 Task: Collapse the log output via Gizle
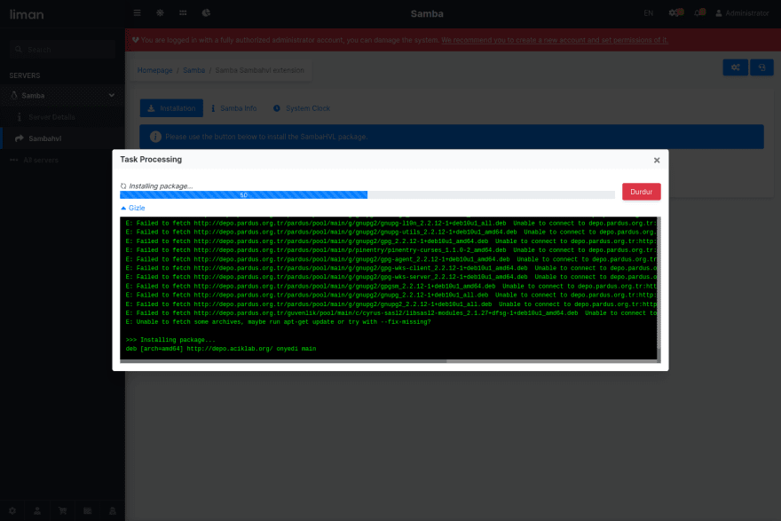(133, 209)
